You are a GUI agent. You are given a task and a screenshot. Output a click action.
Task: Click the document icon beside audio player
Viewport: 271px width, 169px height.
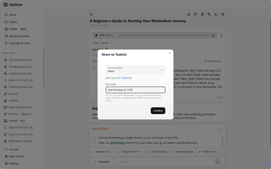pyautogui.click(x=221, y=35)
